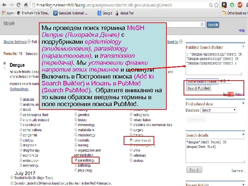
Task: Click the blue Search button
Action: tap(213, 25)
